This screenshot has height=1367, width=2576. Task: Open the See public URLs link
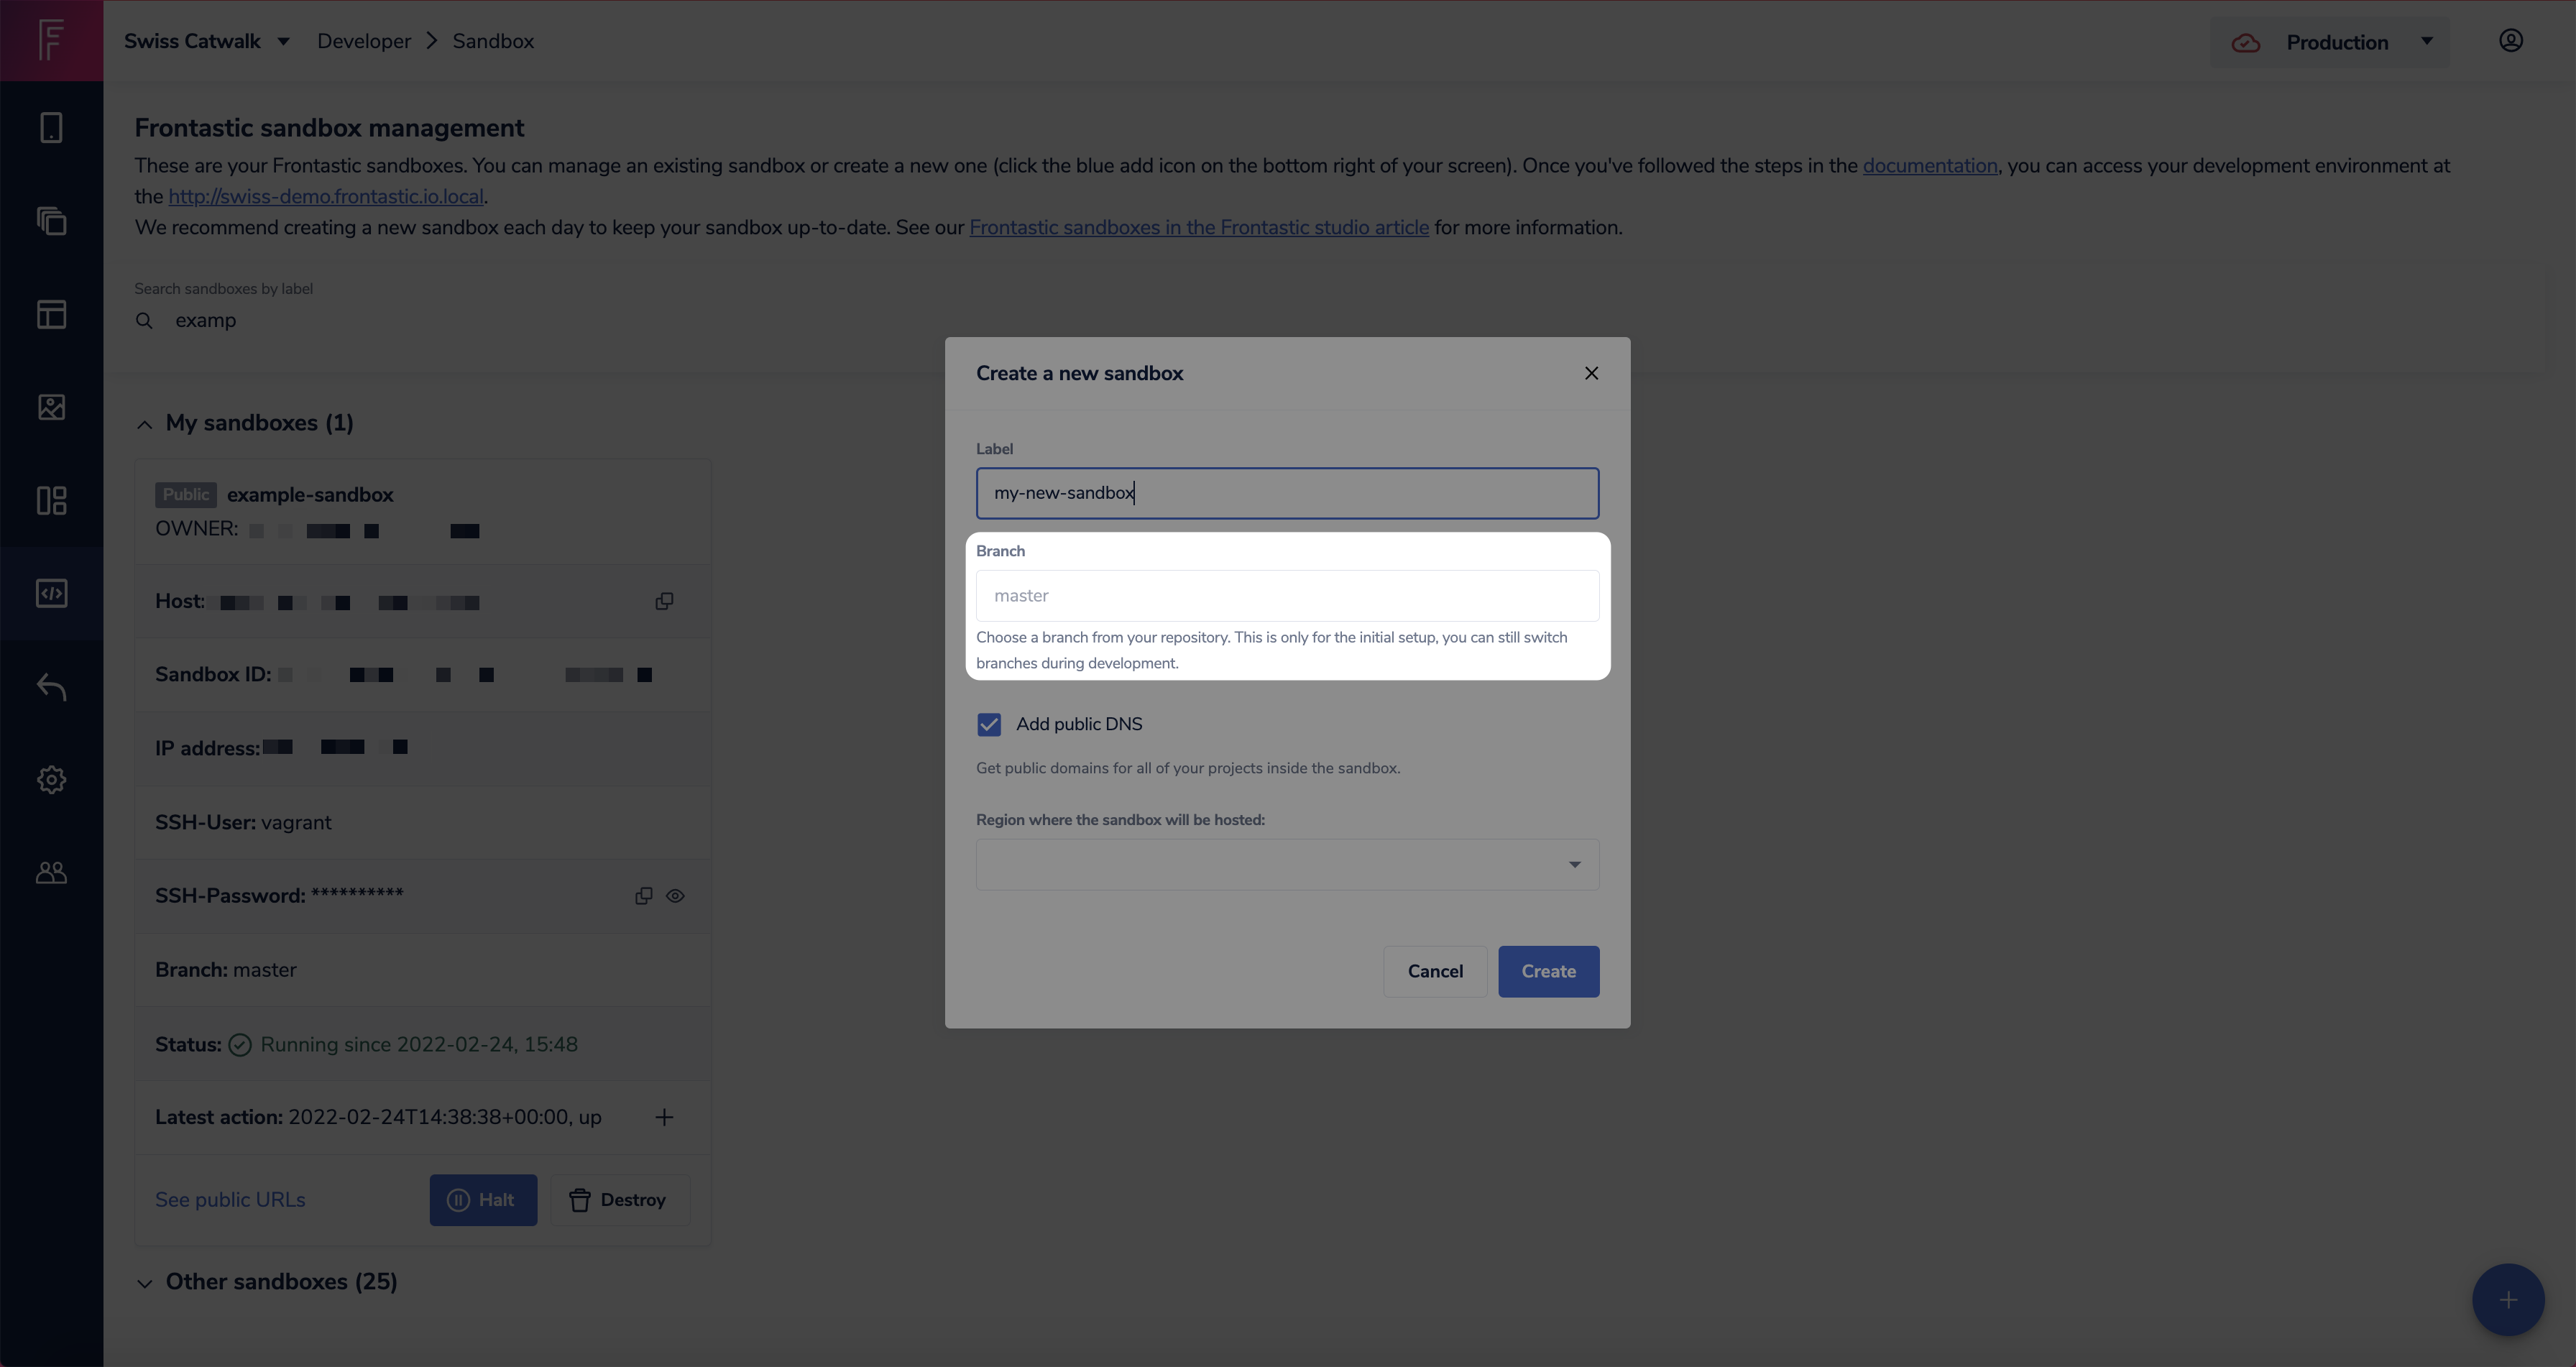click(230, 1200)
